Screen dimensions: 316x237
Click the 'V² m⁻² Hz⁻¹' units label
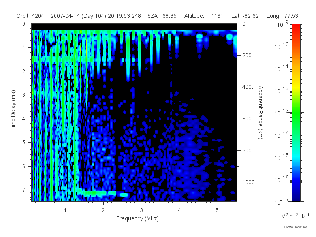click(x=295, y=216)
